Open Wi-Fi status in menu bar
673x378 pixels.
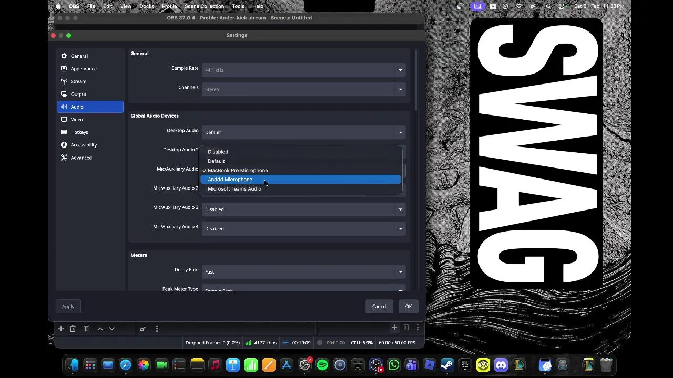pos(519,6)
